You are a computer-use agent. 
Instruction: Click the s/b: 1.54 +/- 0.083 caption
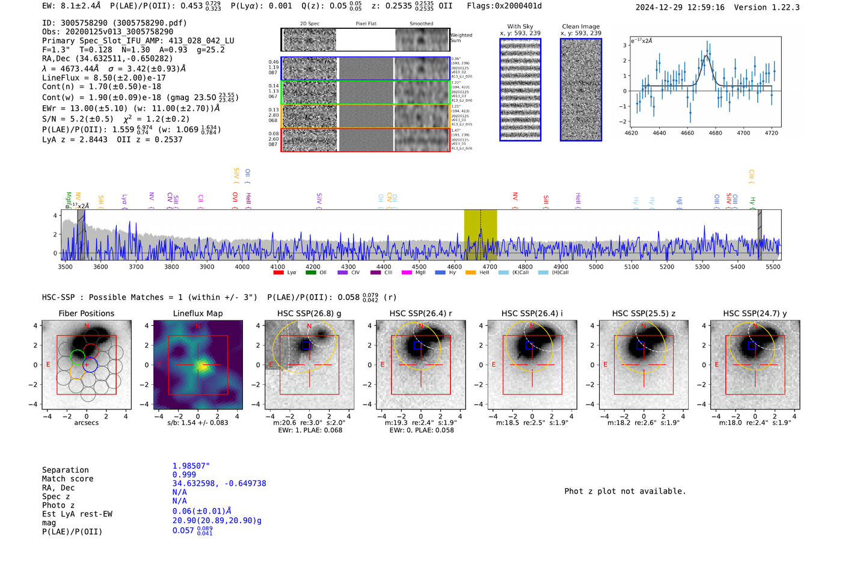(x=198, y=423)
